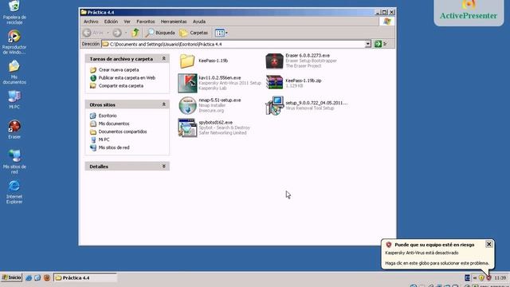This screenshot has height=287, width=510.
Task: Open the Ayuda menu
Action: click(199, 22)
